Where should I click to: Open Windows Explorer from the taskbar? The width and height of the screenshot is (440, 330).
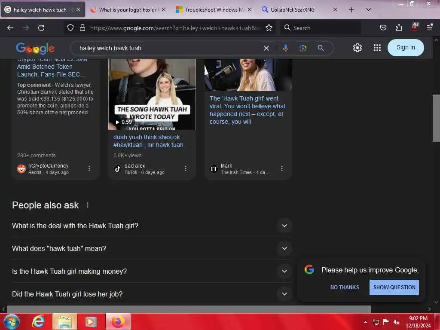65,321
